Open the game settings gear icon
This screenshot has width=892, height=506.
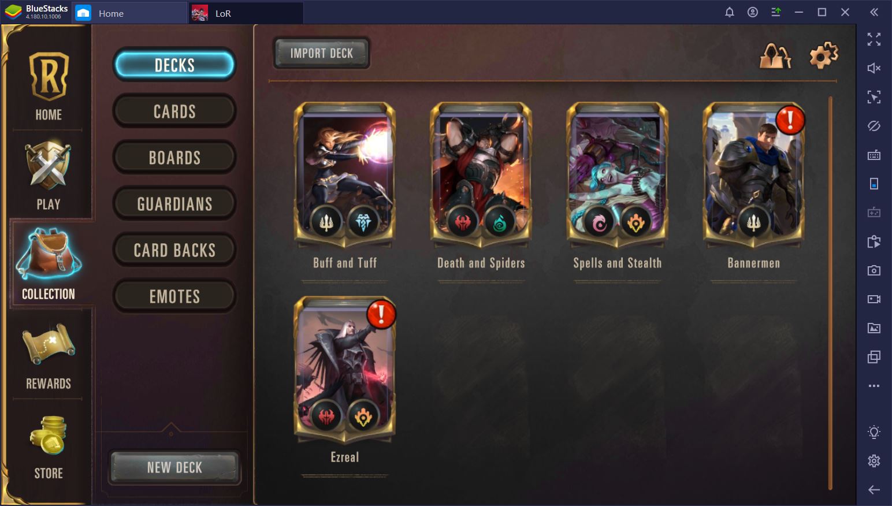click(823, 55)
